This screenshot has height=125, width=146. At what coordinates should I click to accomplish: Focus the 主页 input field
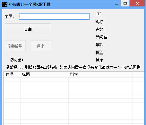tap(54, 16)
